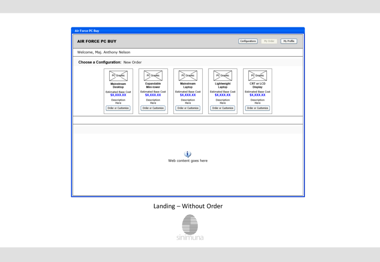Click the Mainstream Laptop PC Graphic image
The image size is (380, 262).
pyautogui.click(x=188, y=76)
